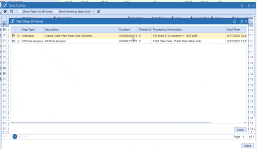
Task: Sort by the Duration column header
Action: point(128,30)
